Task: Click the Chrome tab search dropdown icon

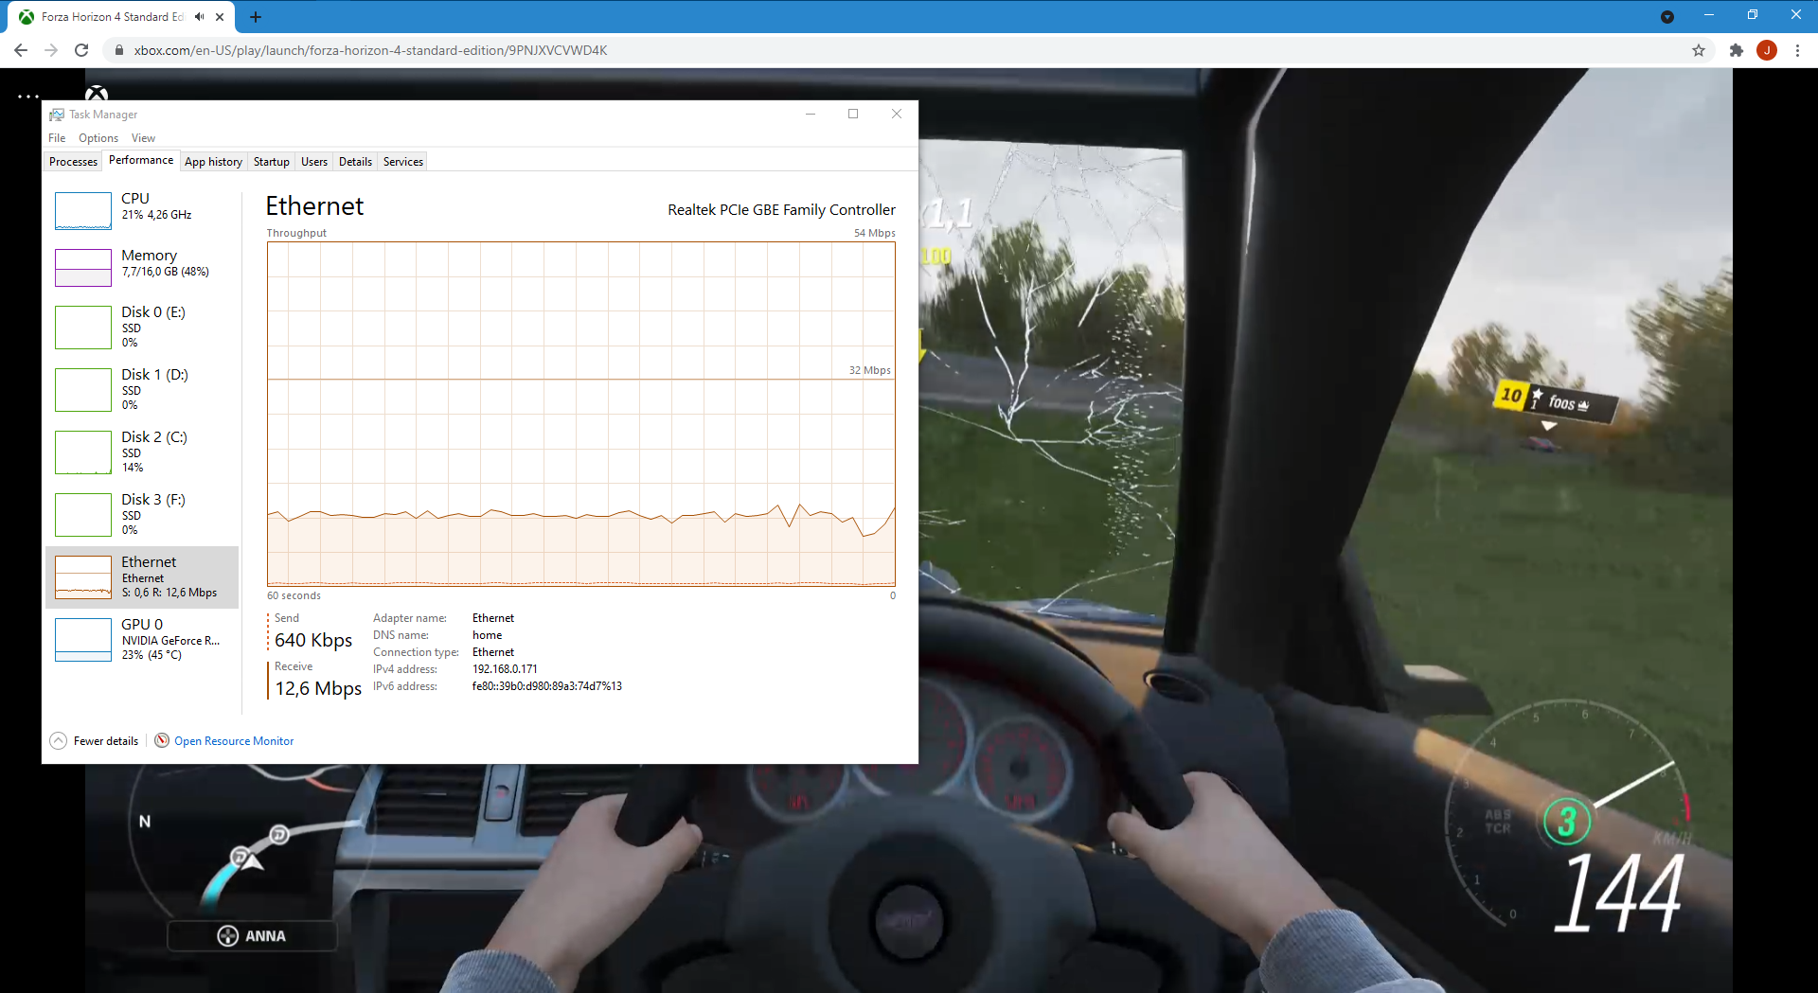Action: click(x=1667, y=17)
